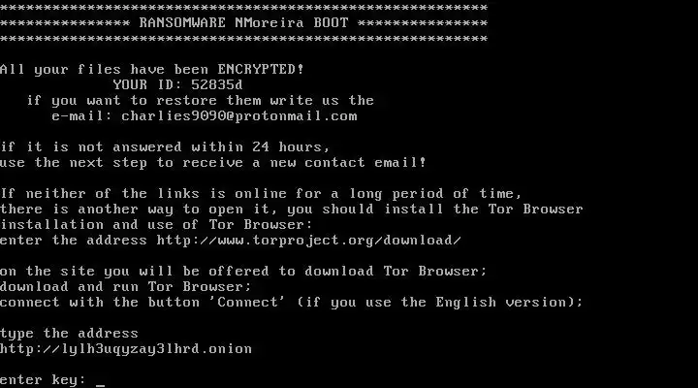This screenshot has height=388, width=698.
Task: Click the 'download and run Tor Browser;' line
Action: (126, 287)
